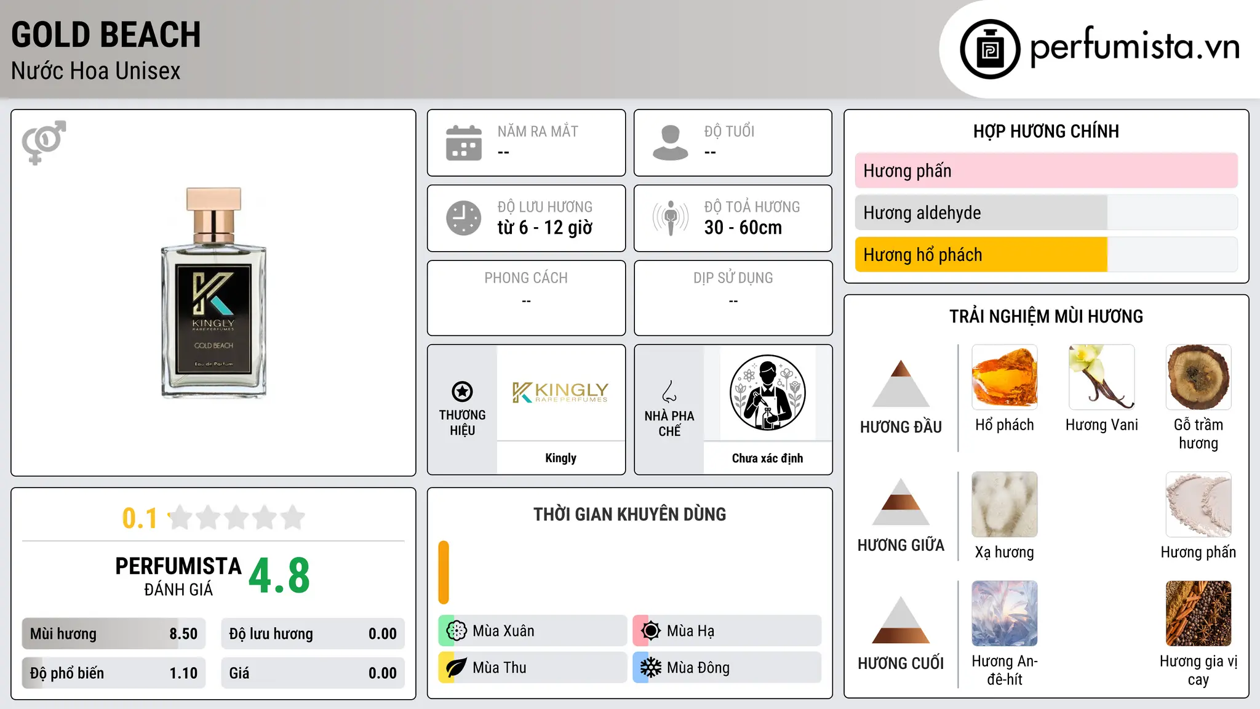This screenshot has height=709, width=1260.
Task: Click the 'Mùa Xuân' label text
Action: [503, 631]
